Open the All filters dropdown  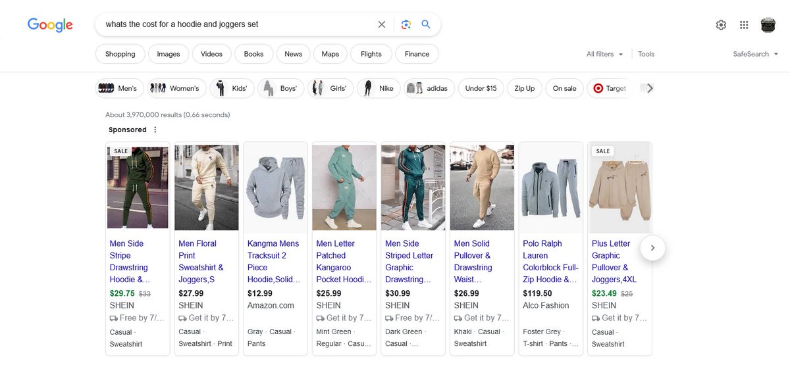[604, 54]
